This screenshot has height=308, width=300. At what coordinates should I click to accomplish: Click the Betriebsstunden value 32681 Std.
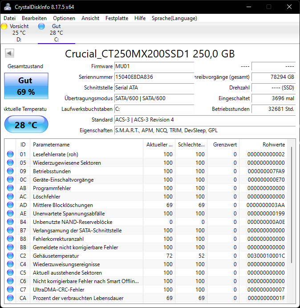pos(273,109)
